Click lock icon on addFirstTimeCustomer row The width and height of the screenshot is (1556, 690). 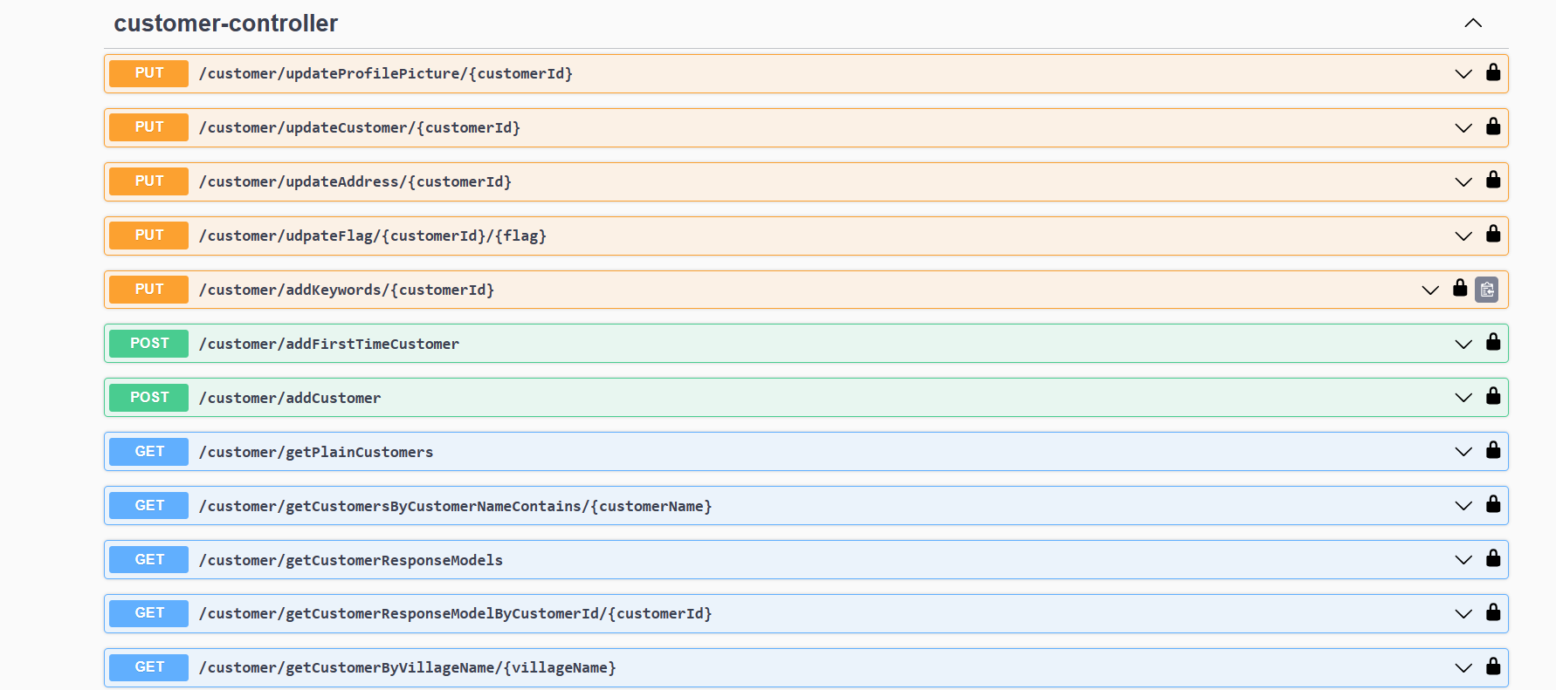click(1493, 343)
